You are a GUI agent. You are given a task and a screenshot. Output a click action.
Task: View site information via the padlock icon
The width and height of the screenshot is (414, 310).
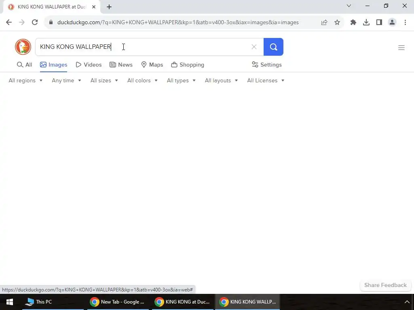51,23
